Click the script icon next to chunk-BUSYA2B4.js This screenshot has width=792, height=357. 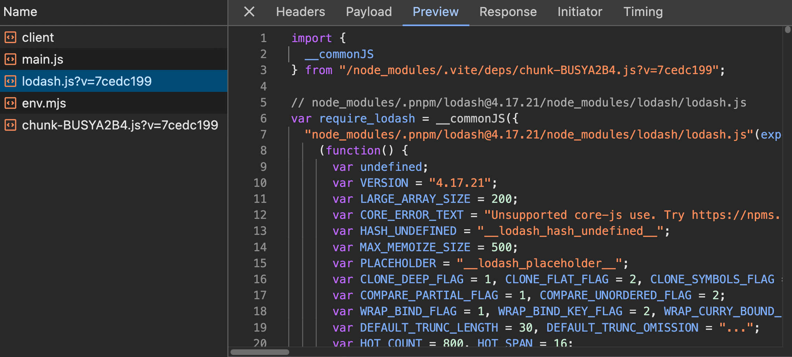tap(10, 125)
